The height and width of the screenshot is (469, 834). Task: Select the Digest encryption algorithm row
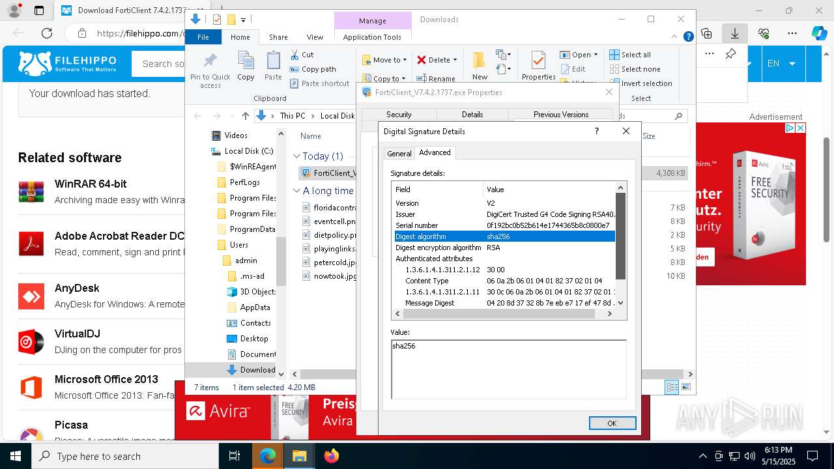(x=504, y=248)
